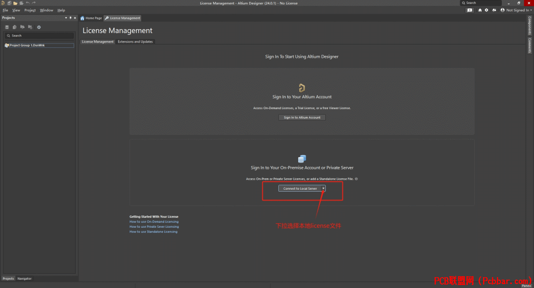Select the License Management document tab
Viewport: 534px width, 288px height.
(x=123, y=18)
